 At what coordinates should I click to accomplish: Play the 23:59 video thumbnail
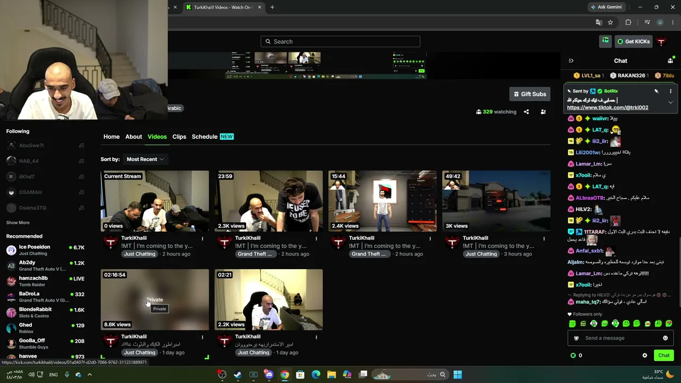pos(269,201)
